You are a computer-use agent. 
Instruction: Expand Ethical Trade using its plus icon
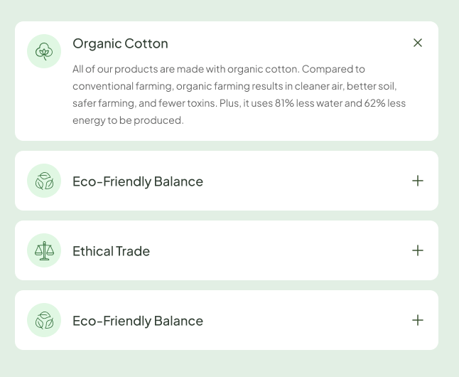[418, 250]
